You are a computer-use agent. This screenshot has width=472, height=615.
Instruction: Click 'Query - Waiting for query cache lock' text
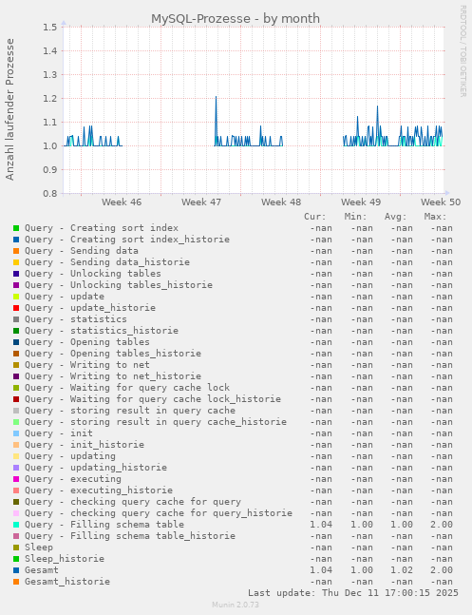pyautogui.click(x=127, y=388)
